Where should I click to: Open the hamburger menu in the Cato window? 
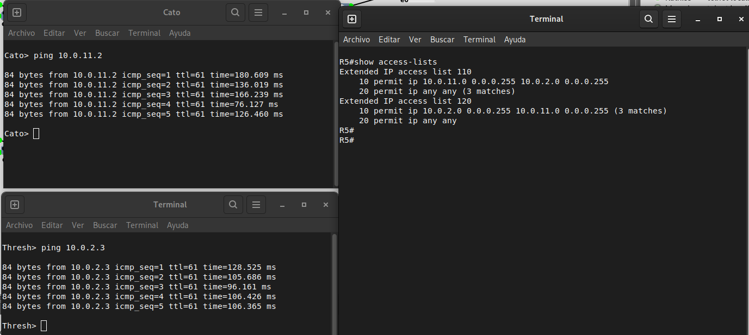[258, 12]
